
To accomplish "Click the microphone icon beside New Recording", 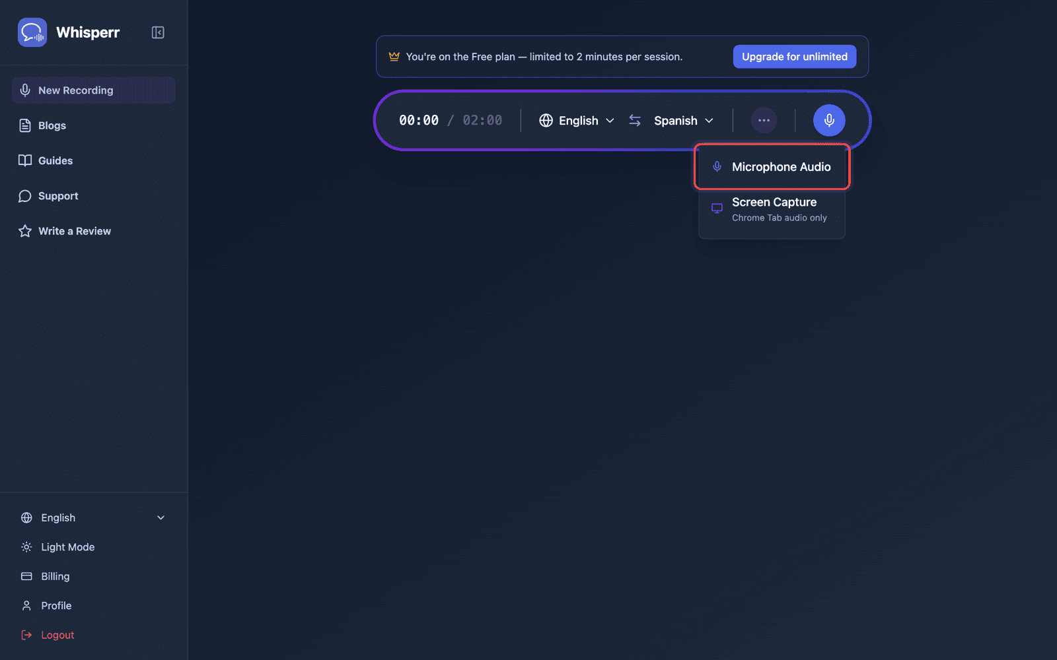I will [25, 90].
